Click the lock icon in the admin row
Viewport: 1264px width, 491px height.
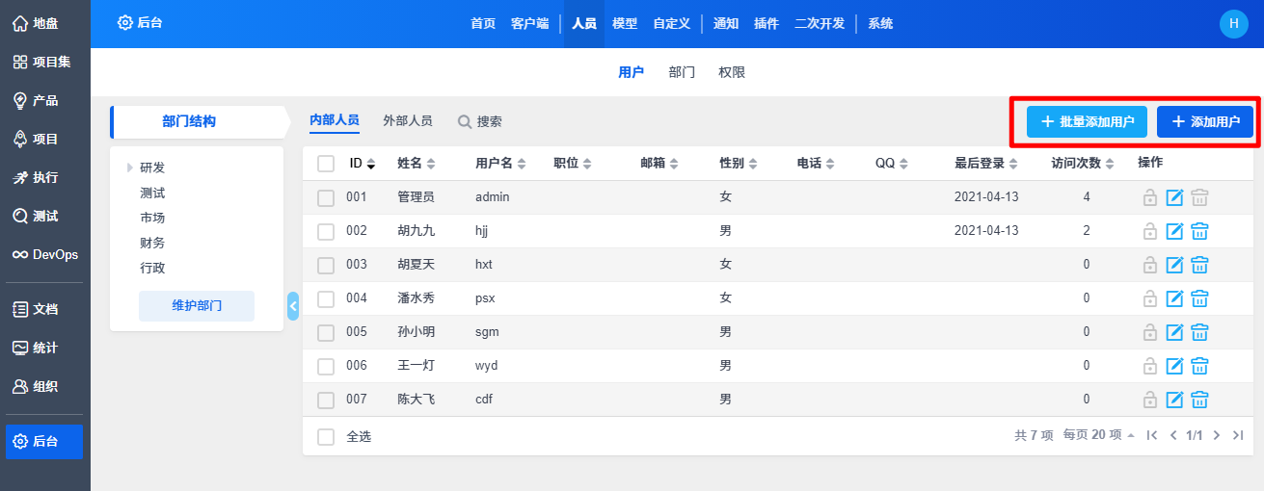[1149, 197]
